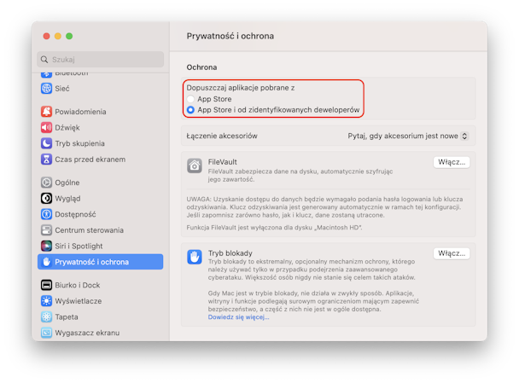Click the Siri i Spotlight icon
The height and width of the screenshot is (383, 519).
click(x=46, y=246)
